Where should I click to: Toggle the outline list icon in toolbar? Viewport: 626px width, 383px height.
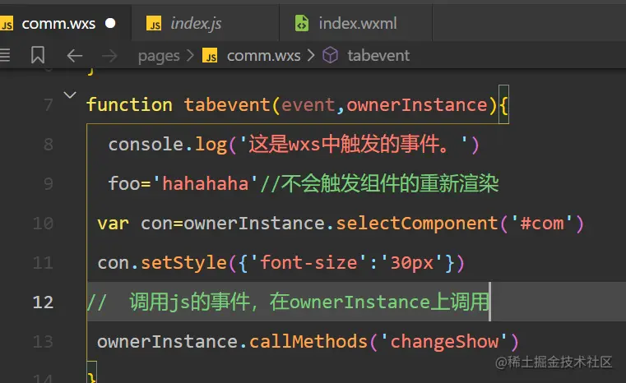pos(5,55)
